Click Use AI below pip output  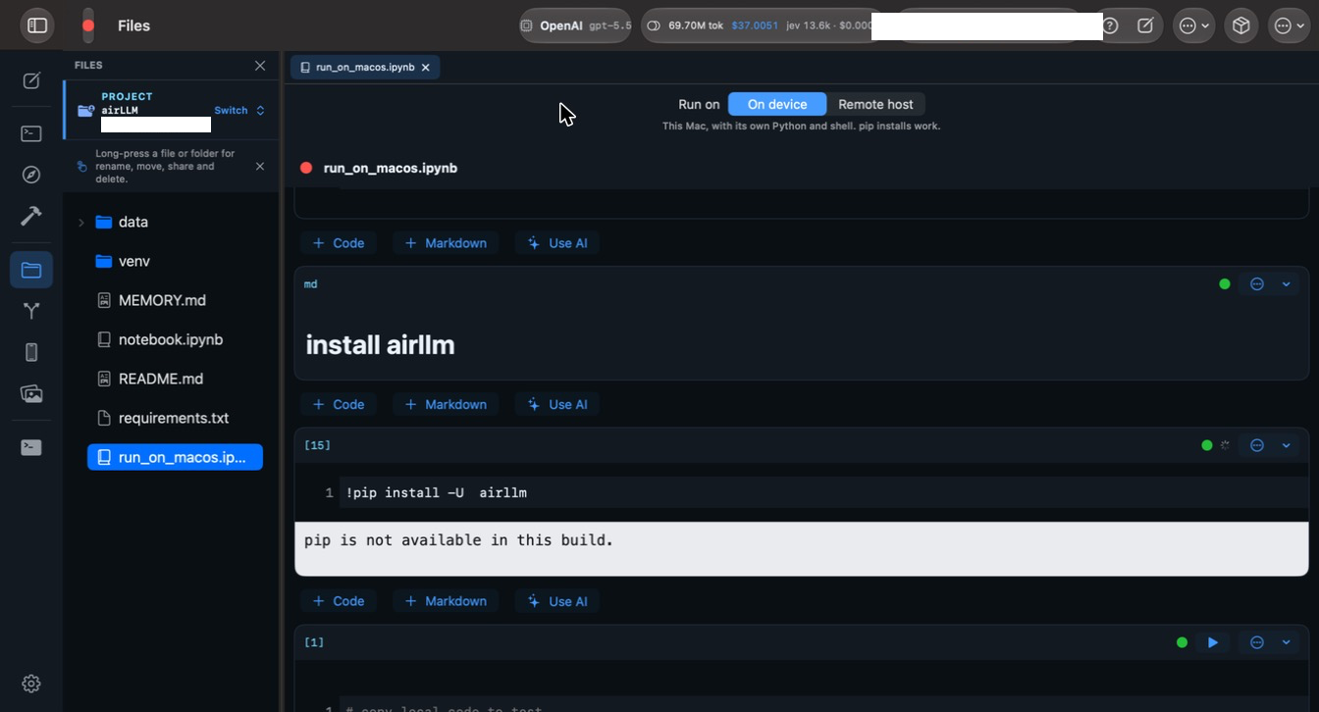click(557, 601)
